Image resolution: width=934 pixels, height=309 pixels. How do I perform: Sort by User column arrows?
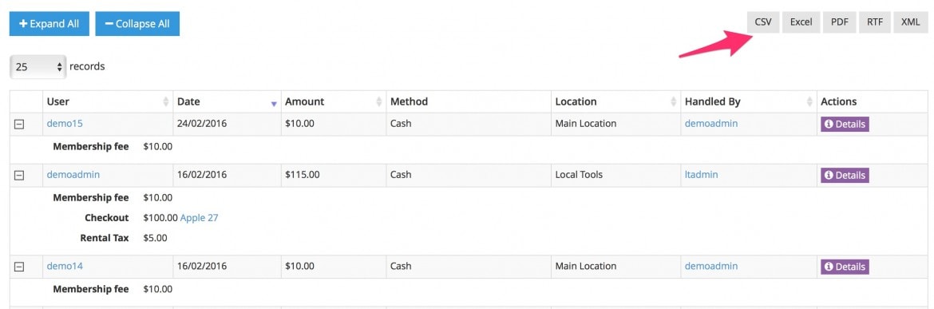[165, 102]
